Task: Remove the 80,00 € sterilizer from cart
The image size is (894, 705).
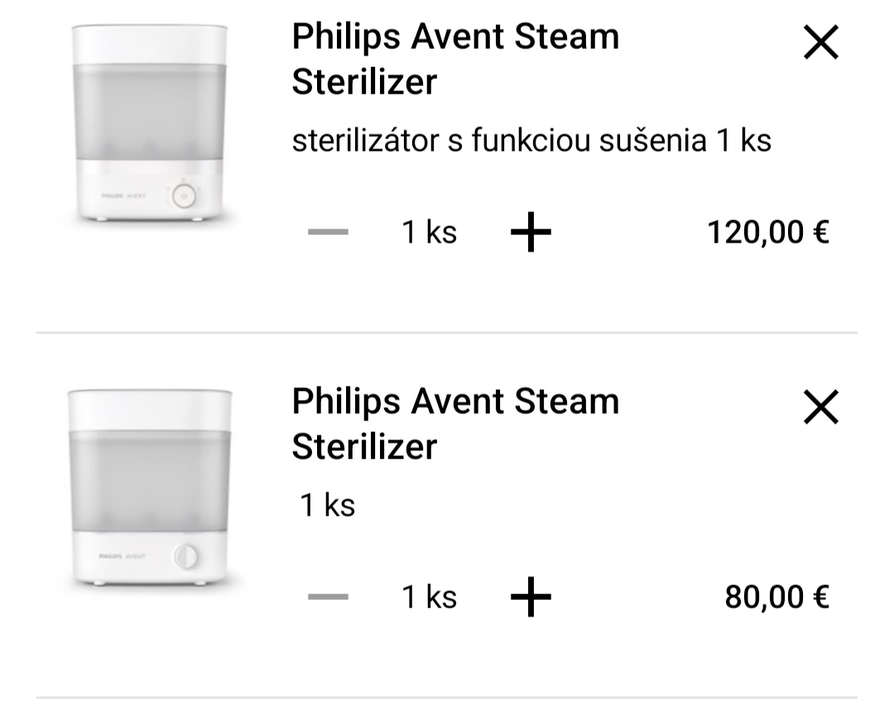Action: (821, 407)
